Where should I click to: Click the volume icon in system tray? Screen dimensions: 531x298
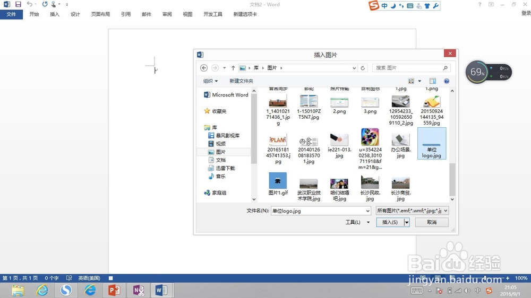pos(467,291)
